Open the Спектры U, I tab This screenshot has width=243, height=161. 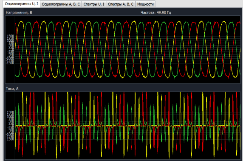(94, 4)
